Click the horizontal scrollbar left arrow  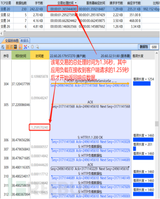pos(1,33)
